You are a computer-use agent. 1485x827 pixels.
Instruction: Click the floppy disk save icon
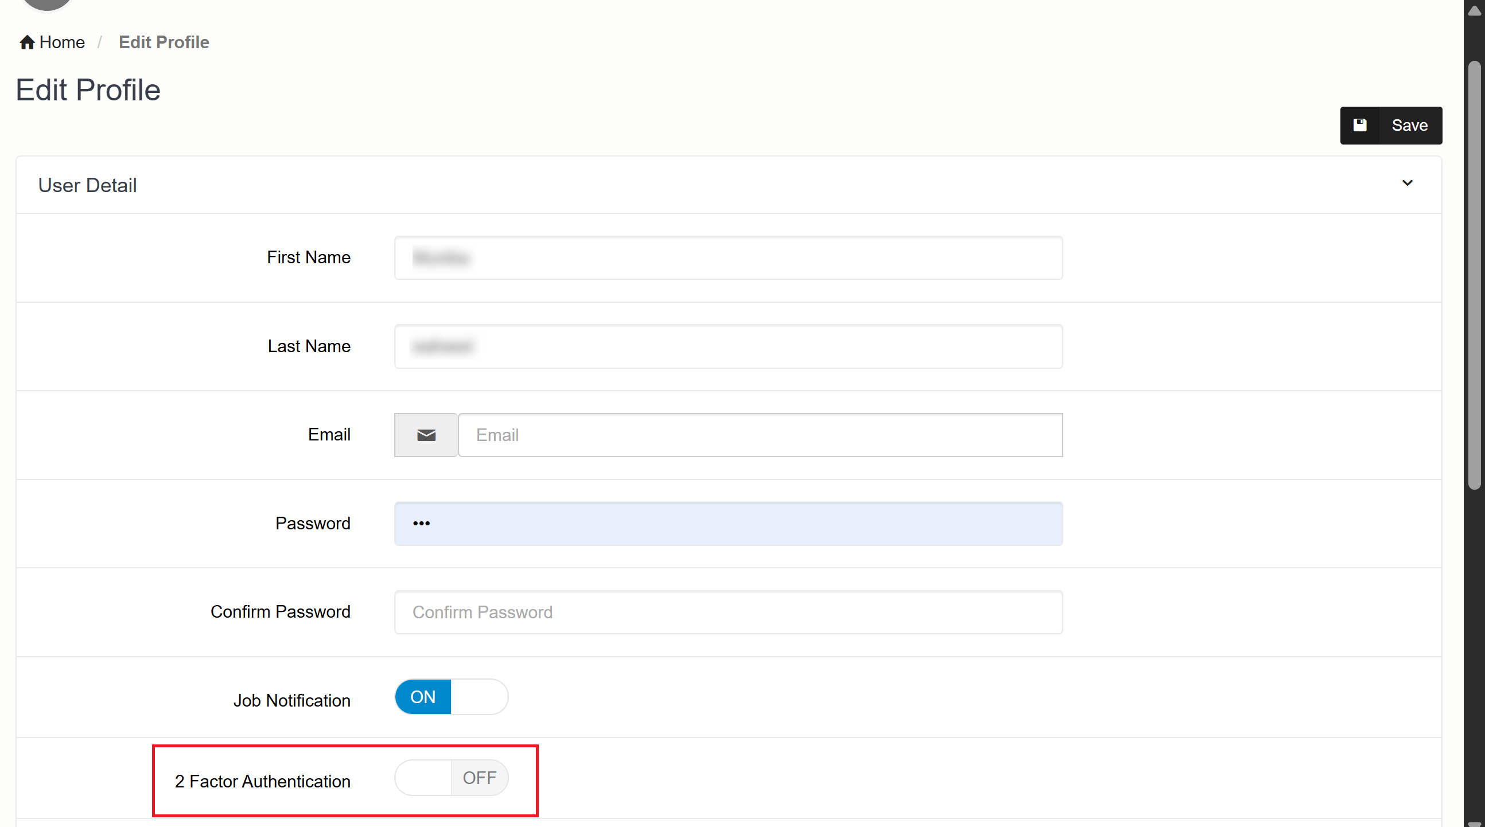click(x=1360, y=125)
